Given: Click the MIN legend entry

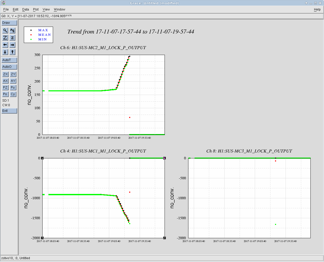Looking at the screenshot, I should (x=43, y=39).
